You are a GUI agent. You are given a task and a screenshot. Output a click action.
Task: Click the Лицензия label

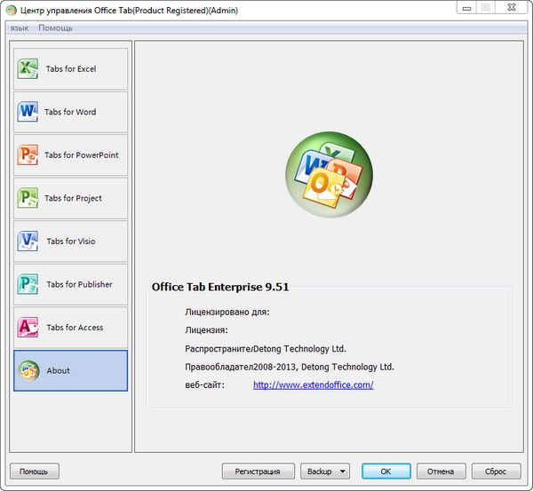pyautogui.click(x=206, y=330)
